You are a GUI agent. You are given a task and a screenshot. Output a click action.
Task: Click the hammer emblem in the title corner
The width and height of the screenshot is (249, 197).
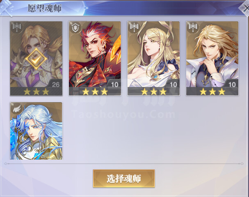pyautogui.click(x=7, y=8)
